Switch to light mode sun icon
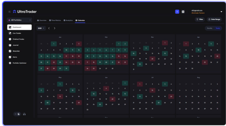The height and width of the screenshot is (126, 226). (x=16, y=114)
